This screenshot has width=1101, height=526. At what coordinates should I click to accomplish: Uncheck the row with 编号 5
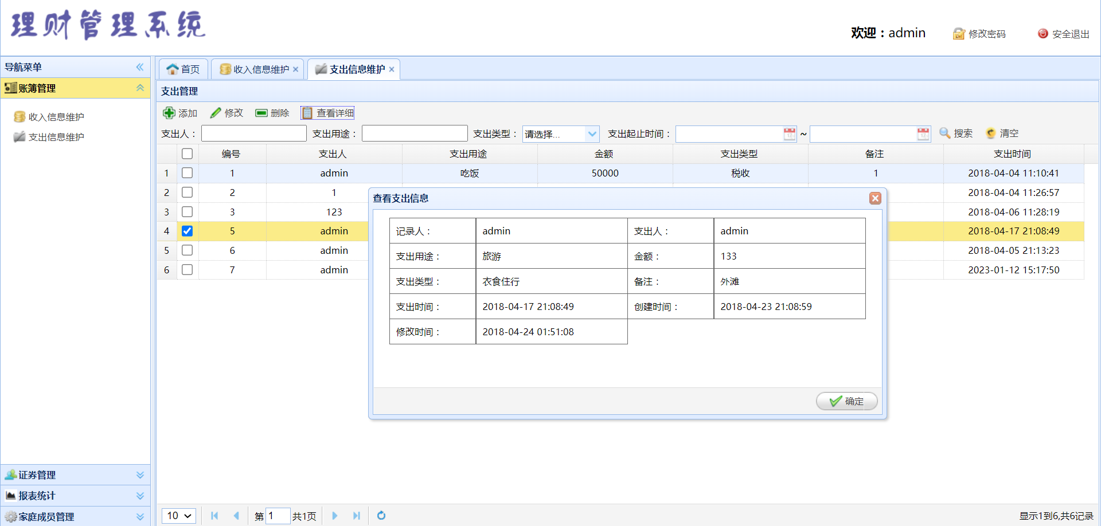pyautogui.click(x=187, y=231)
